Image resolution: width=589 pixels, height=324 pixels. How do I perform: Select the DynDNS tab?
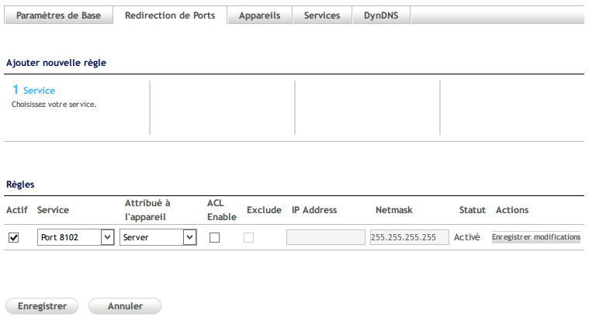pyautogui.click(x=381, y=16)
